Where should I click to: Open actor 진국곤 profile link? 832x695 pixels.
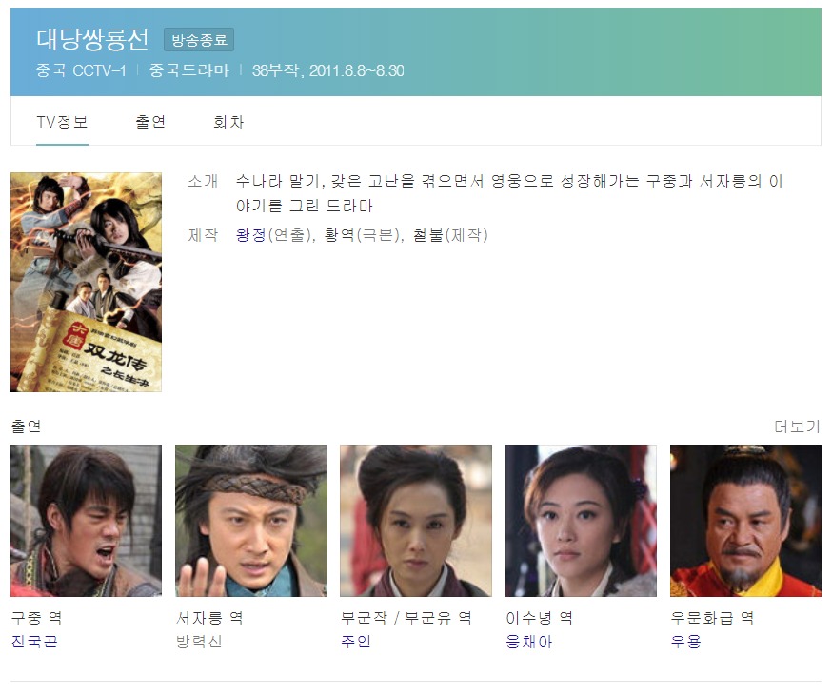point(34,642)
